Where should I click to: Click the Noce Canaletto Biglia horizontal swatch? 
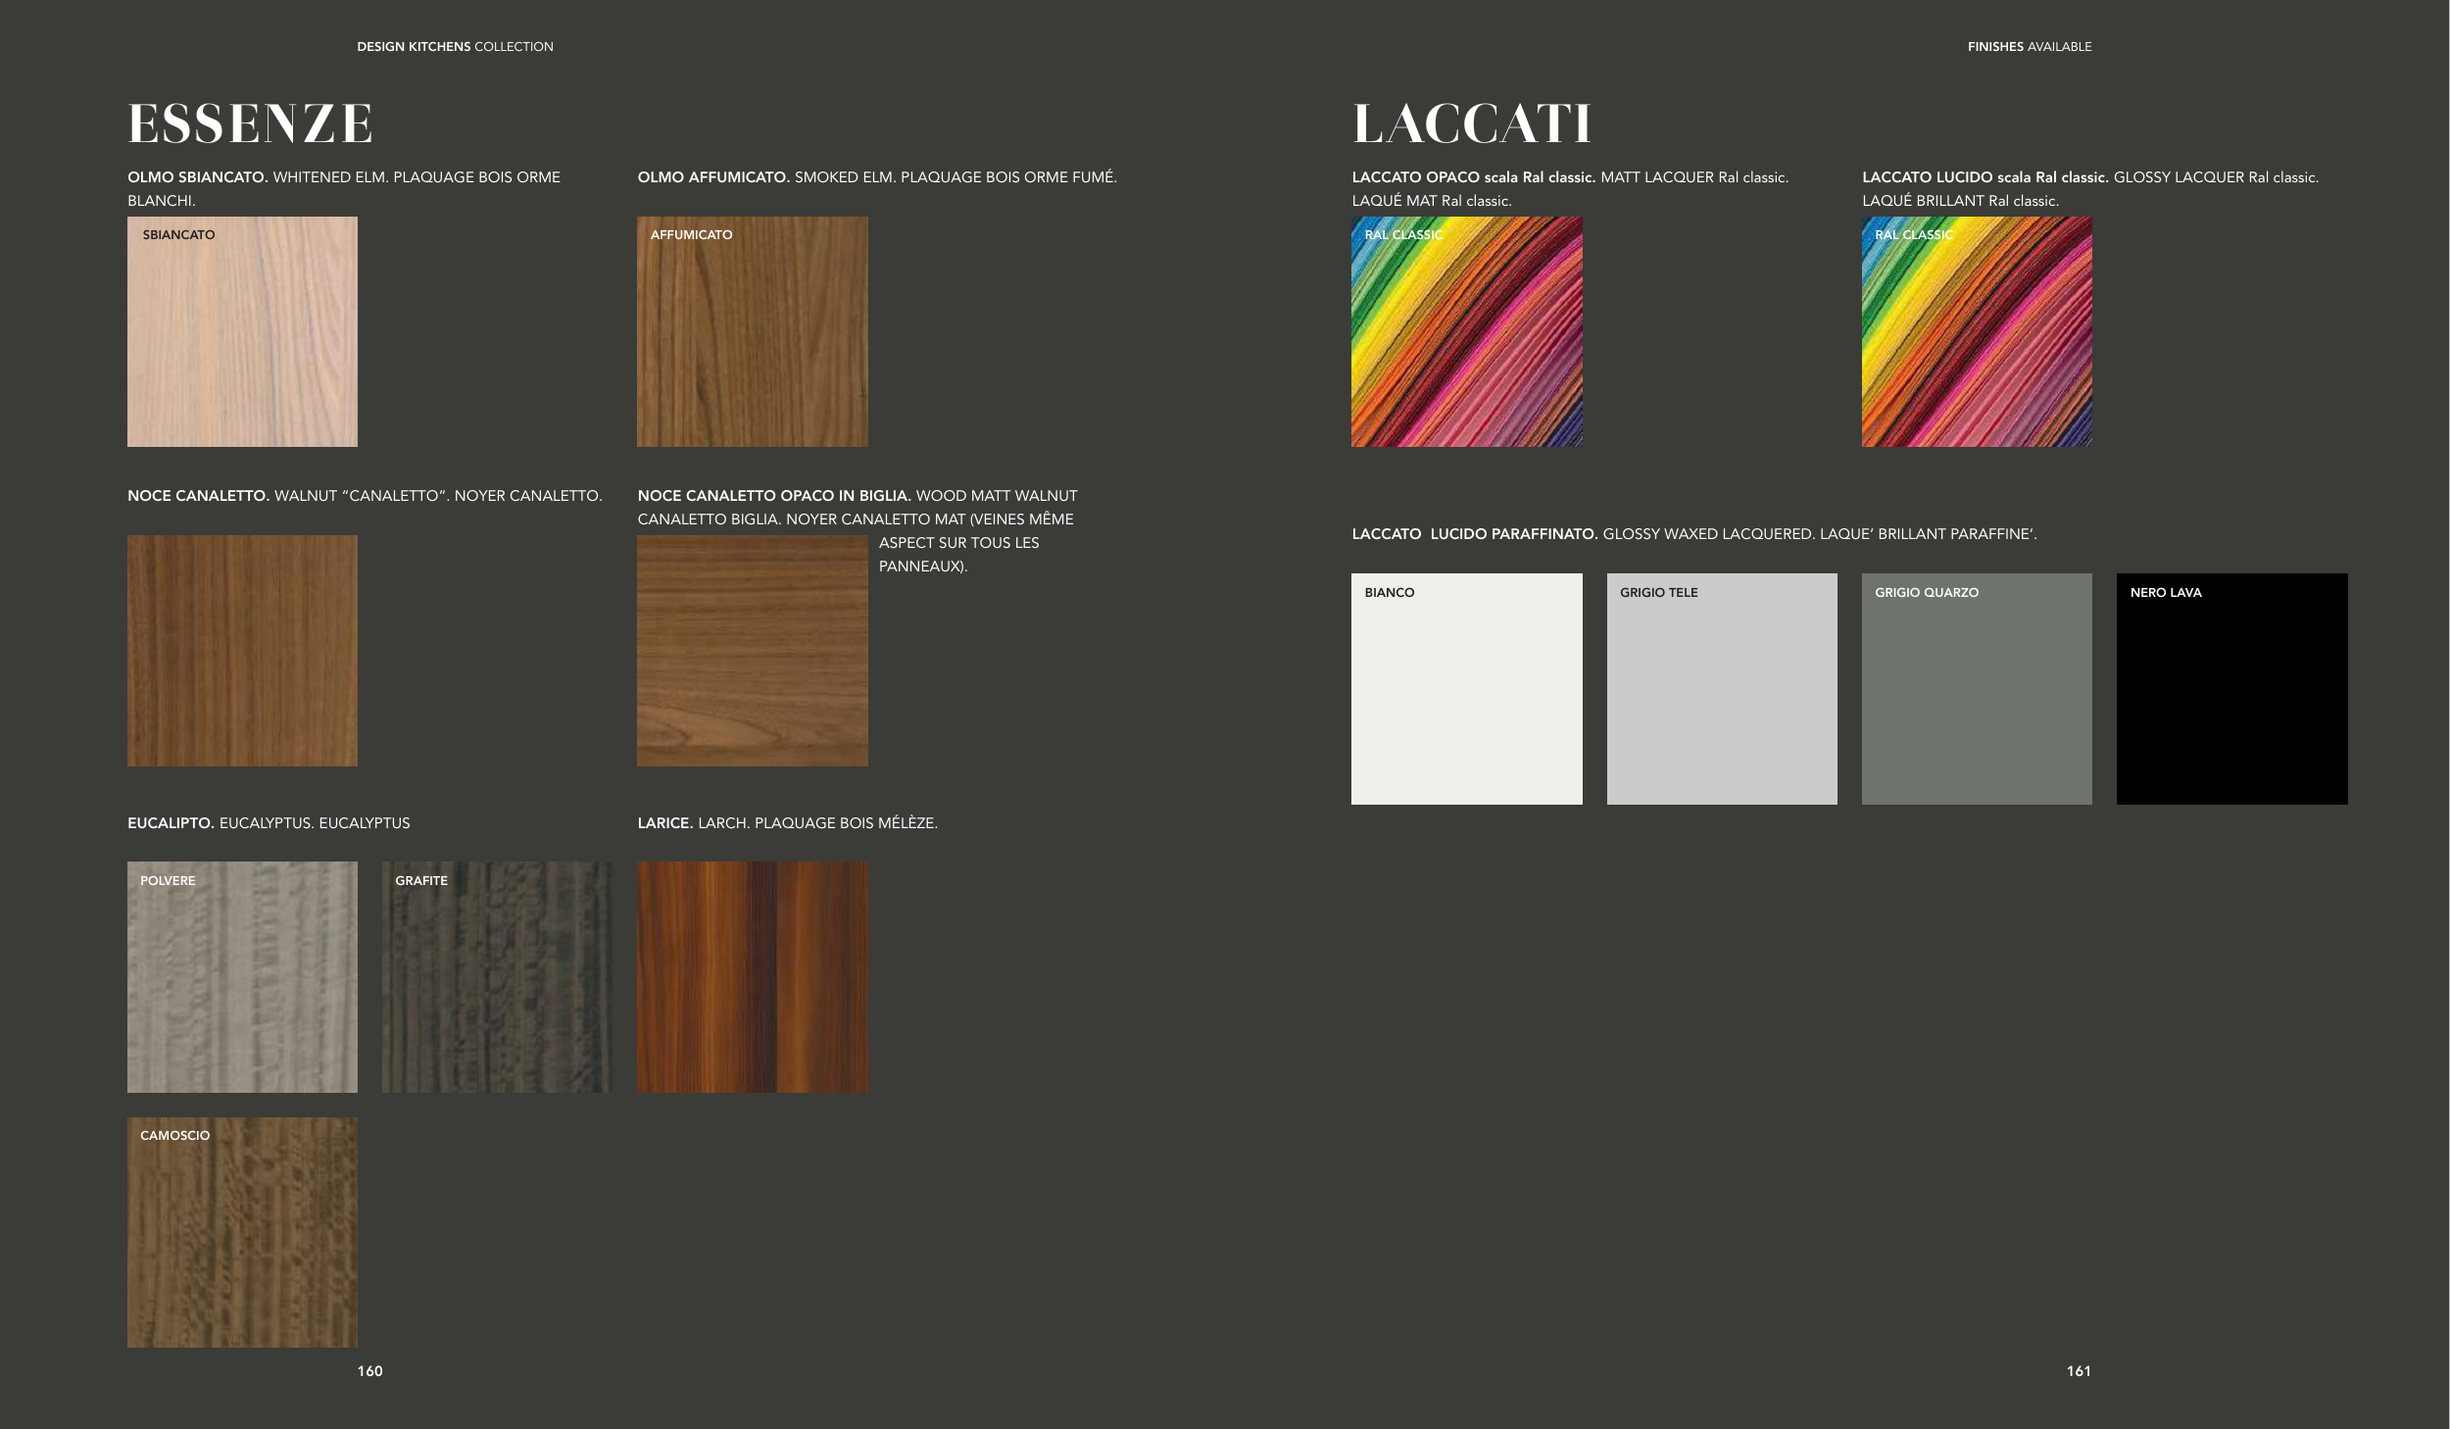click(x=752, y=650)
